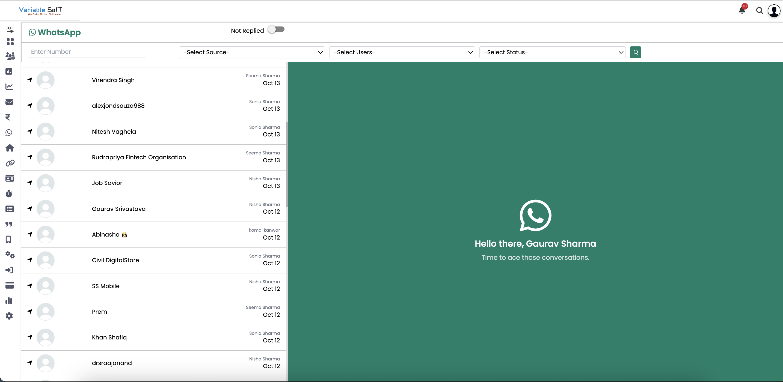Open the global search magnifier in top bar
This screenshot has height=382, width=783.
click(x=760, y=10)
